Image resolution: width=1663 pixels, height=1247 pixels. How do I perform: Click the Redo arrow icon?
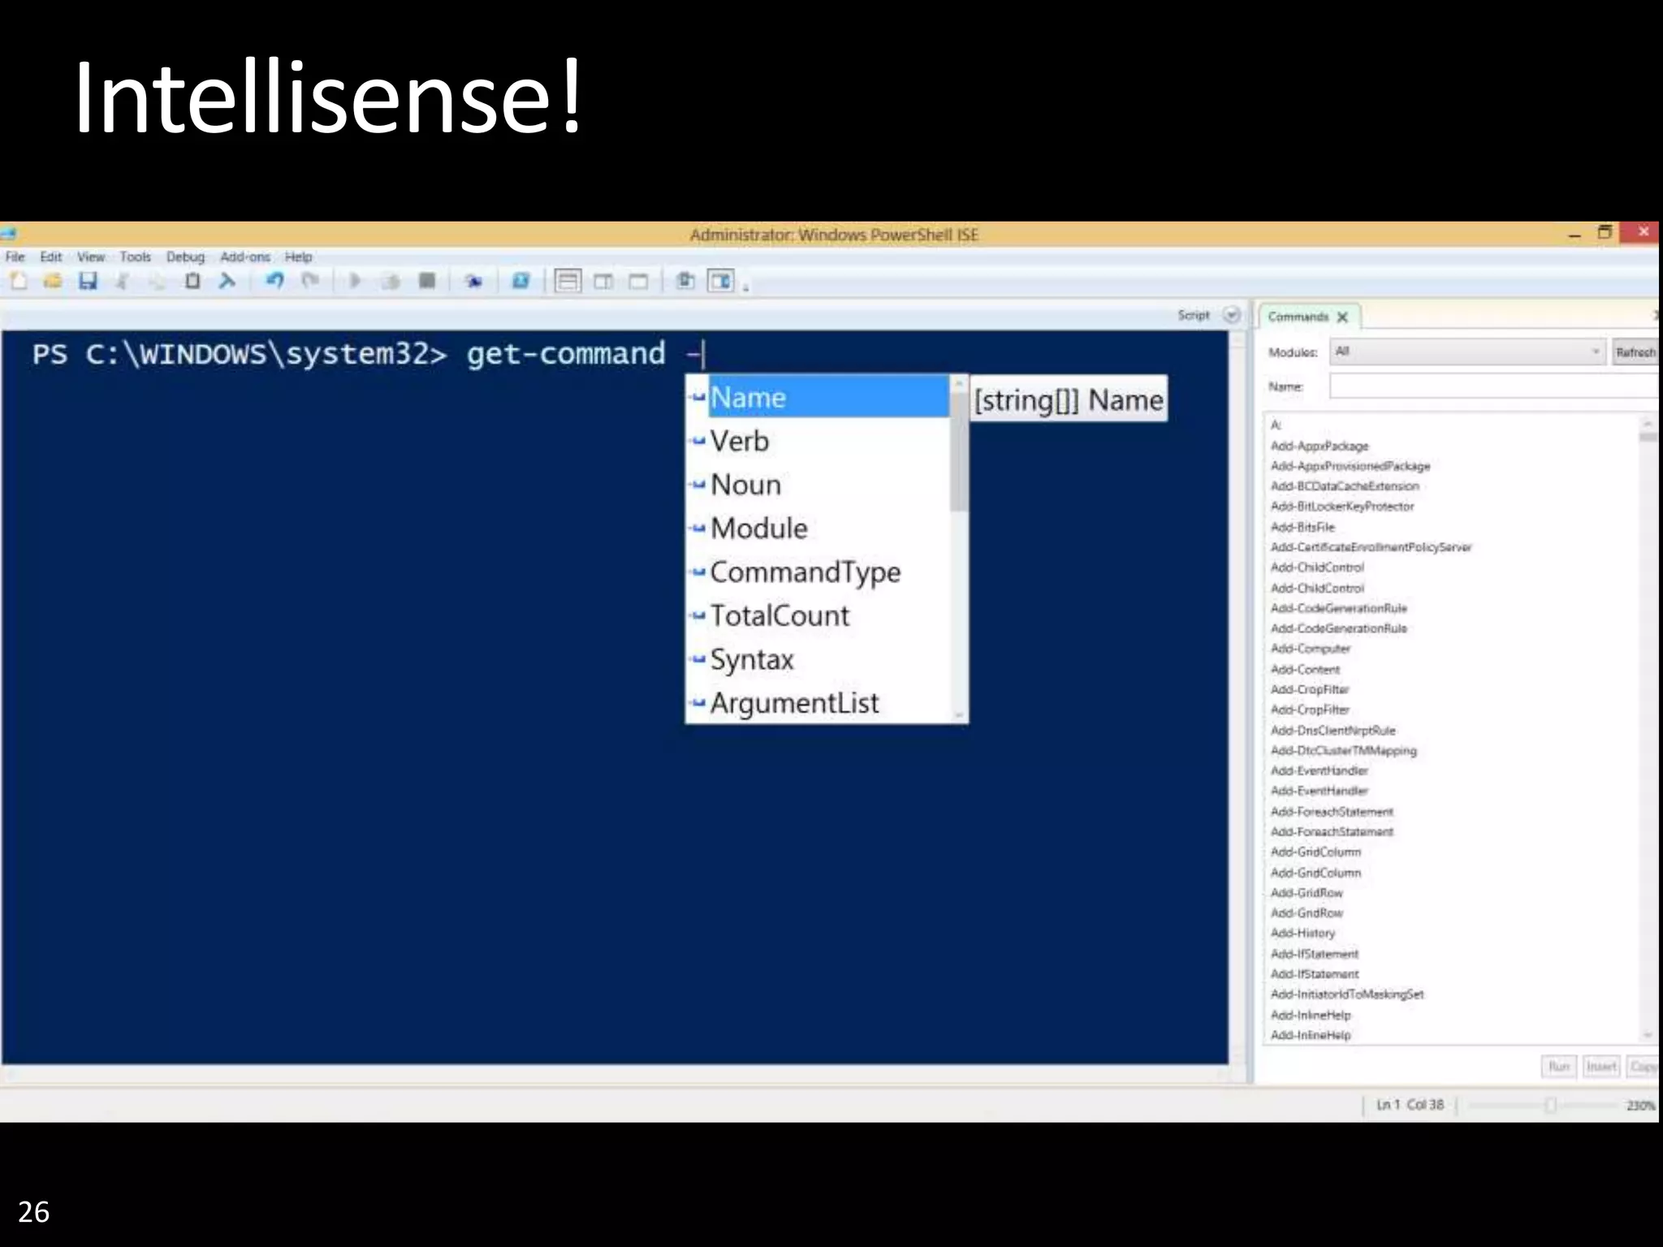click(x=310, y=282)
